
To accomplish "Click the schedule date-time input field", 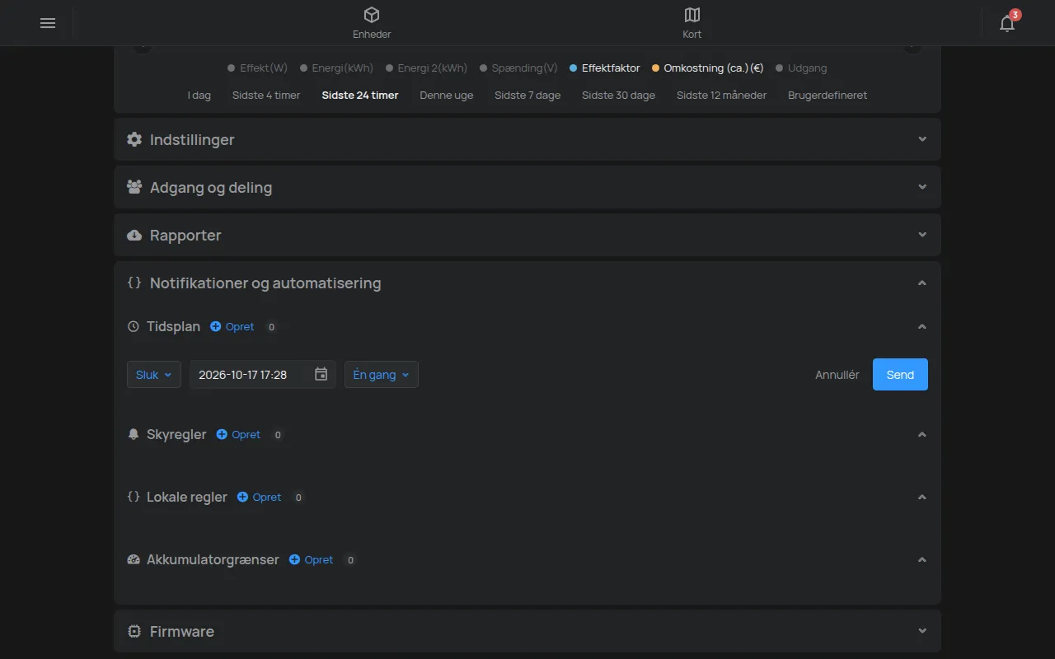I will [x=262, y=375].
